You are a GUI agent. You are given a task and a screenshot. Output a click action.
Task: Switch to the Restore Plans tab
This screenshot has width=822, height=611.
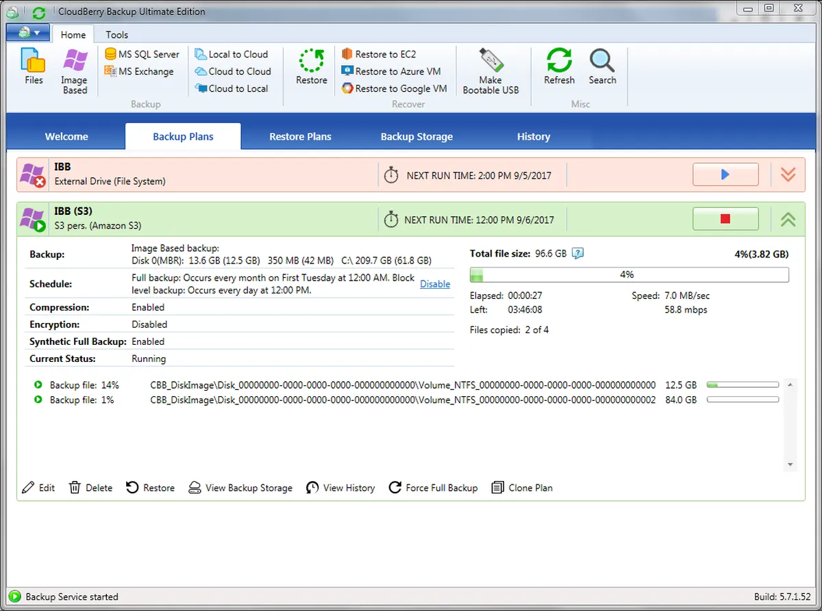pos(300,137)
